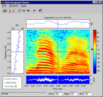Screen dimensions: 103x97
Task: Click the Nlap value field
Action: 73,94
